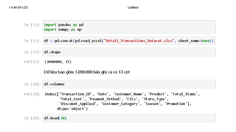Click the markdown text 'Dữ liệu bao gồm 1.000.000 bản ghi'

75,72
